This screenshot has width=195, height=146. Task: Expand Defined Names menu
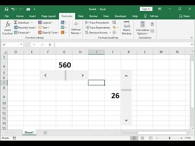tap(76, 28)
